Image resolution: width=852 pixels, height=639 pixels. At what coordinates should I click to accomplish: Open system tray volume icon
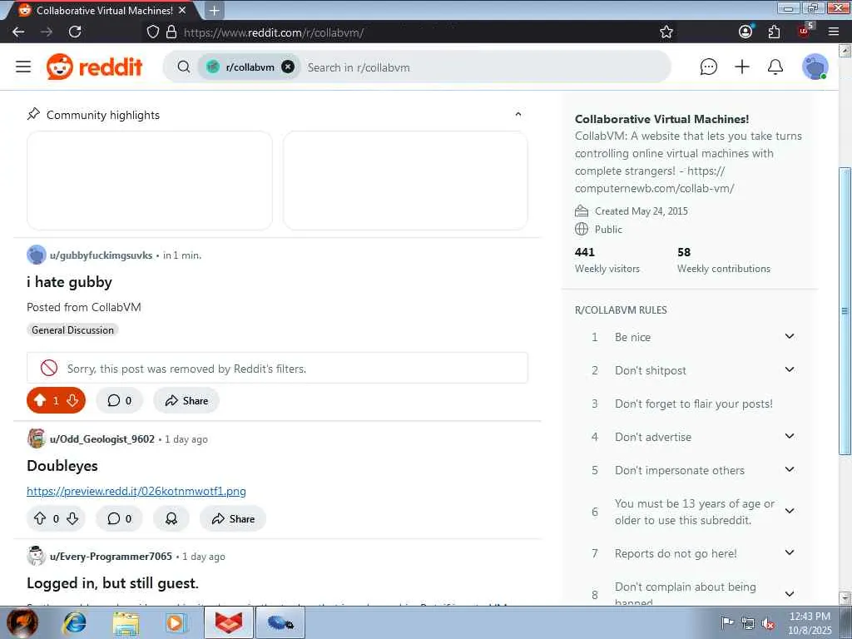768,624
